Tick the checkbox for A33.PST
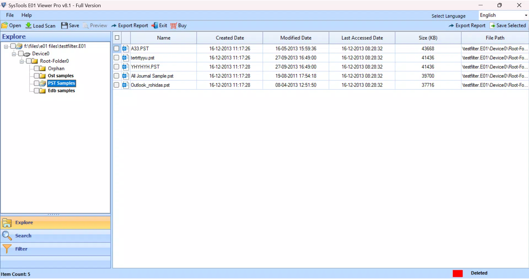Screen dimensions: 529x279 [117, 49]
